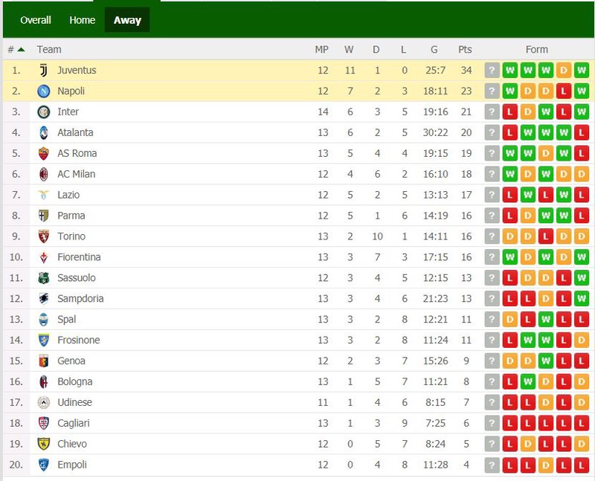Viewport: 595px width, 481px height.
Task: Open the Atalanta team link
Action: click(75, 132)
